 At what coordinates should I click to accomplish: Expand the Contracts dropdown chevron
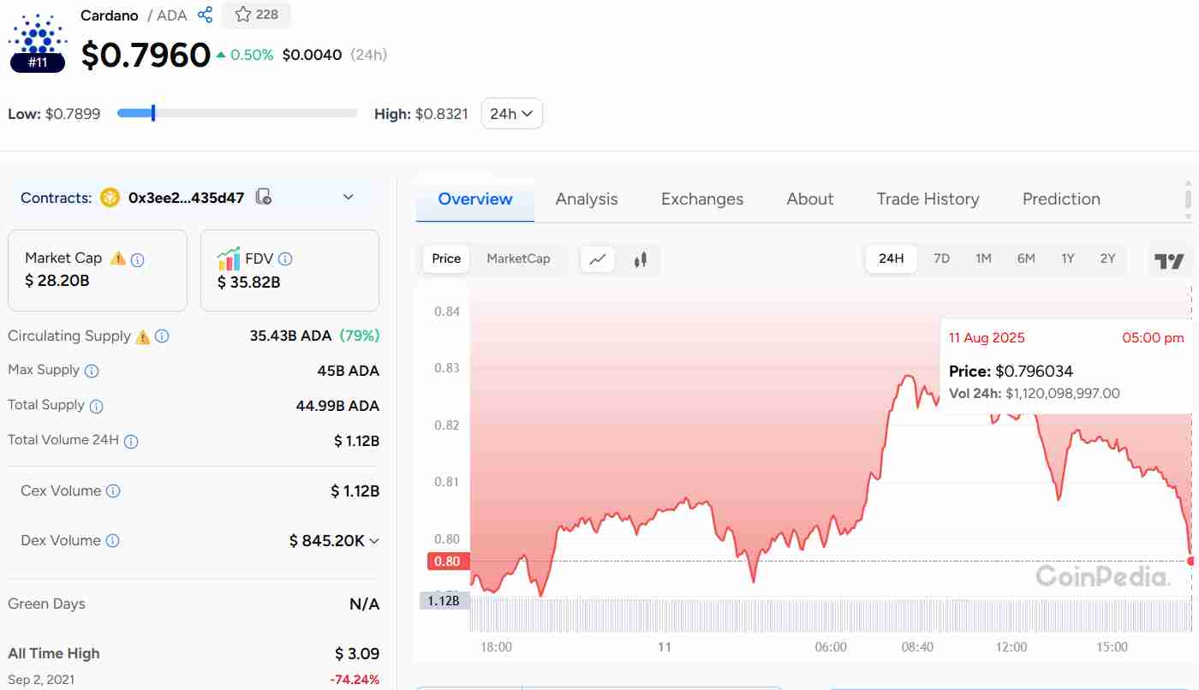tap(349, 197)
